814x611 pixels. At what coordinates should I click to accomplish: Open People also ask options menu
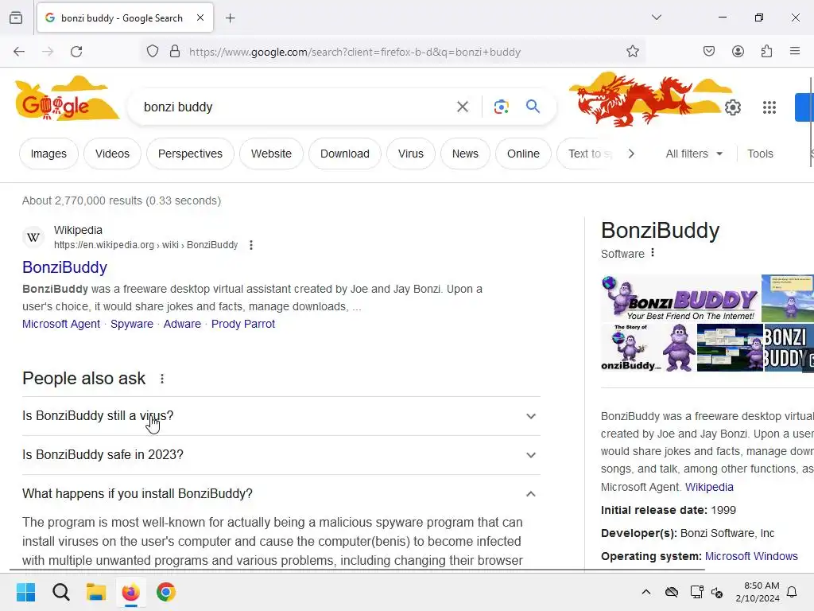(162, 379)
